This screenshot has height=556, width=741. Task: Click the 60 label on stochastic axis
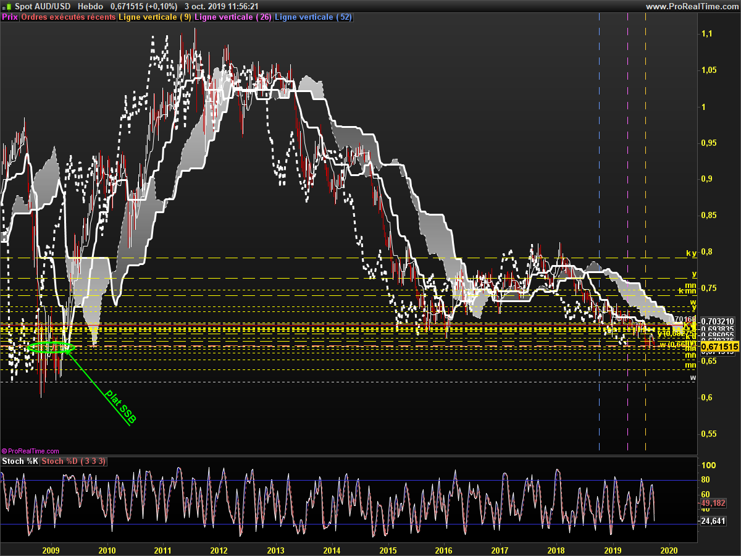[x=706, y=495]
